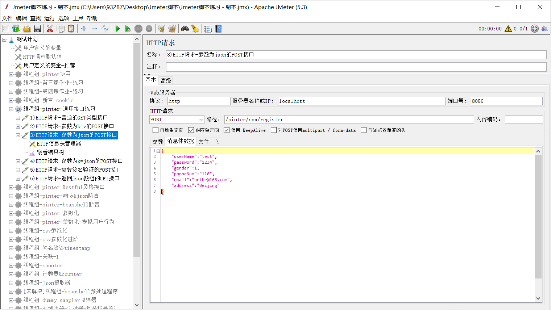Click the 内容编码 input field
Image resolution: width=551 pixels, height=310 pixels.
(524, 120)
